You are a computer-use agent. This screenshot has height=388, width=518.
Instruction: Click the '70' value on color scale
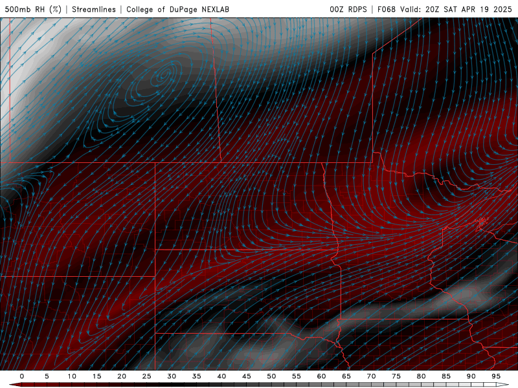pyautogui.click(x=371, y=376)
